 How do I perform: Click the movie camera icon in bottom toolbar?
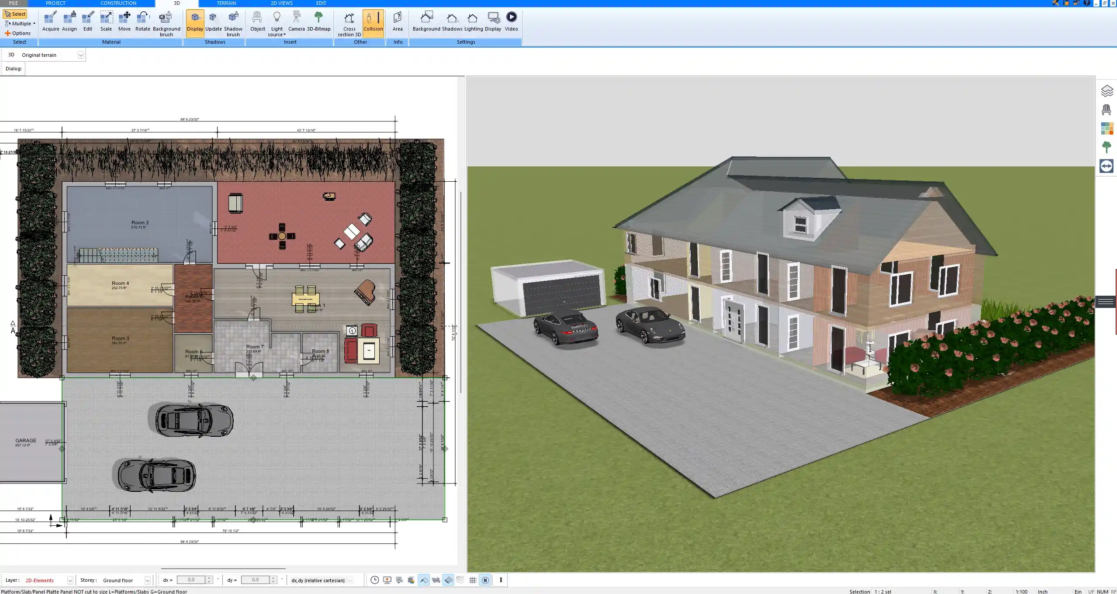399,580
